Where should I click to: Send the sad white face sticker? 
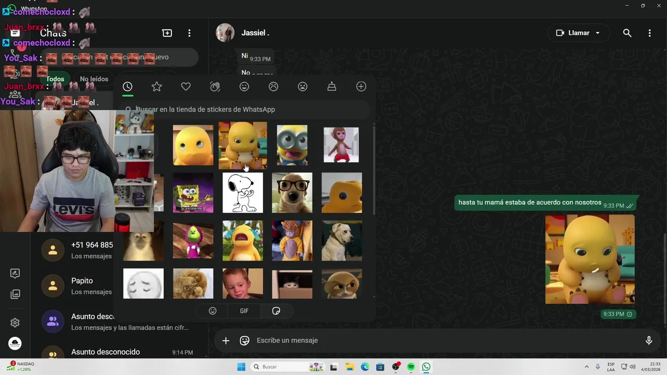143,284
